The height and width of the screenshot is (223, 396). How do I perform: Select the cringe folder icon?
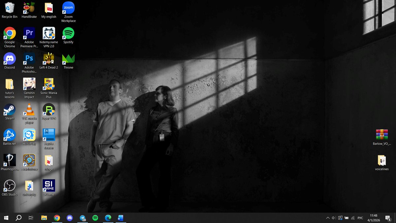(x=49, y=163)
